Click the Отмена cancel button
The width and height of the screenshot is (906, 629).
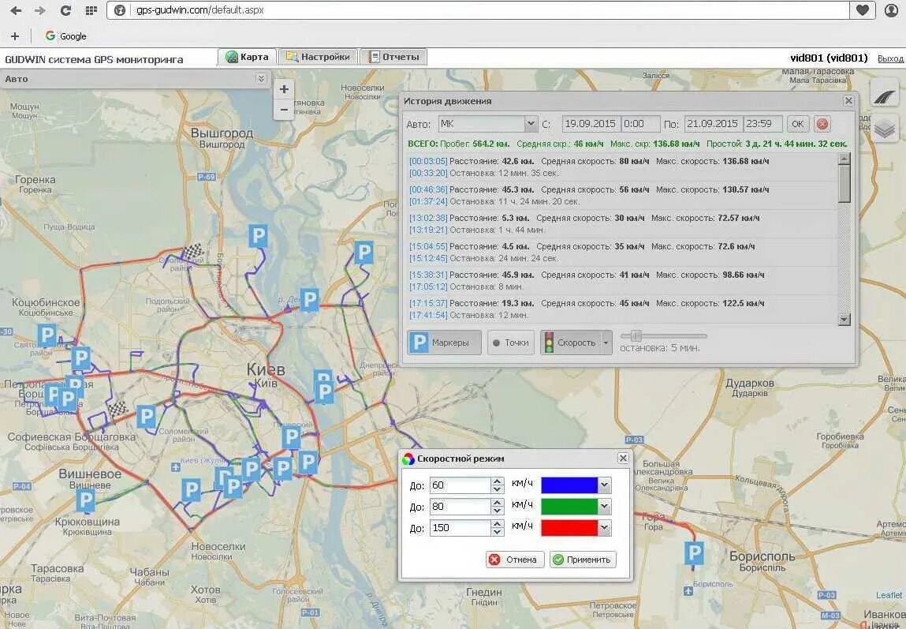(x=515, y=559)
